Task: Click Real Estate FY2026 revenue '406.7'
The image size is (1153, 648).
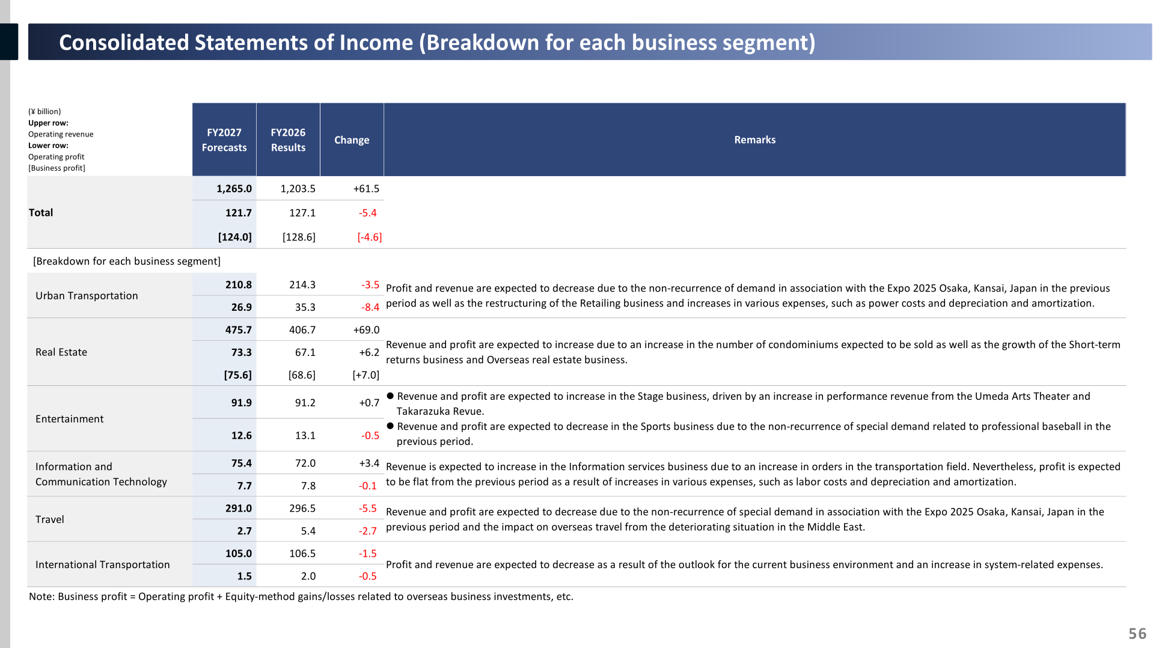Action: [x=302, y=330]
